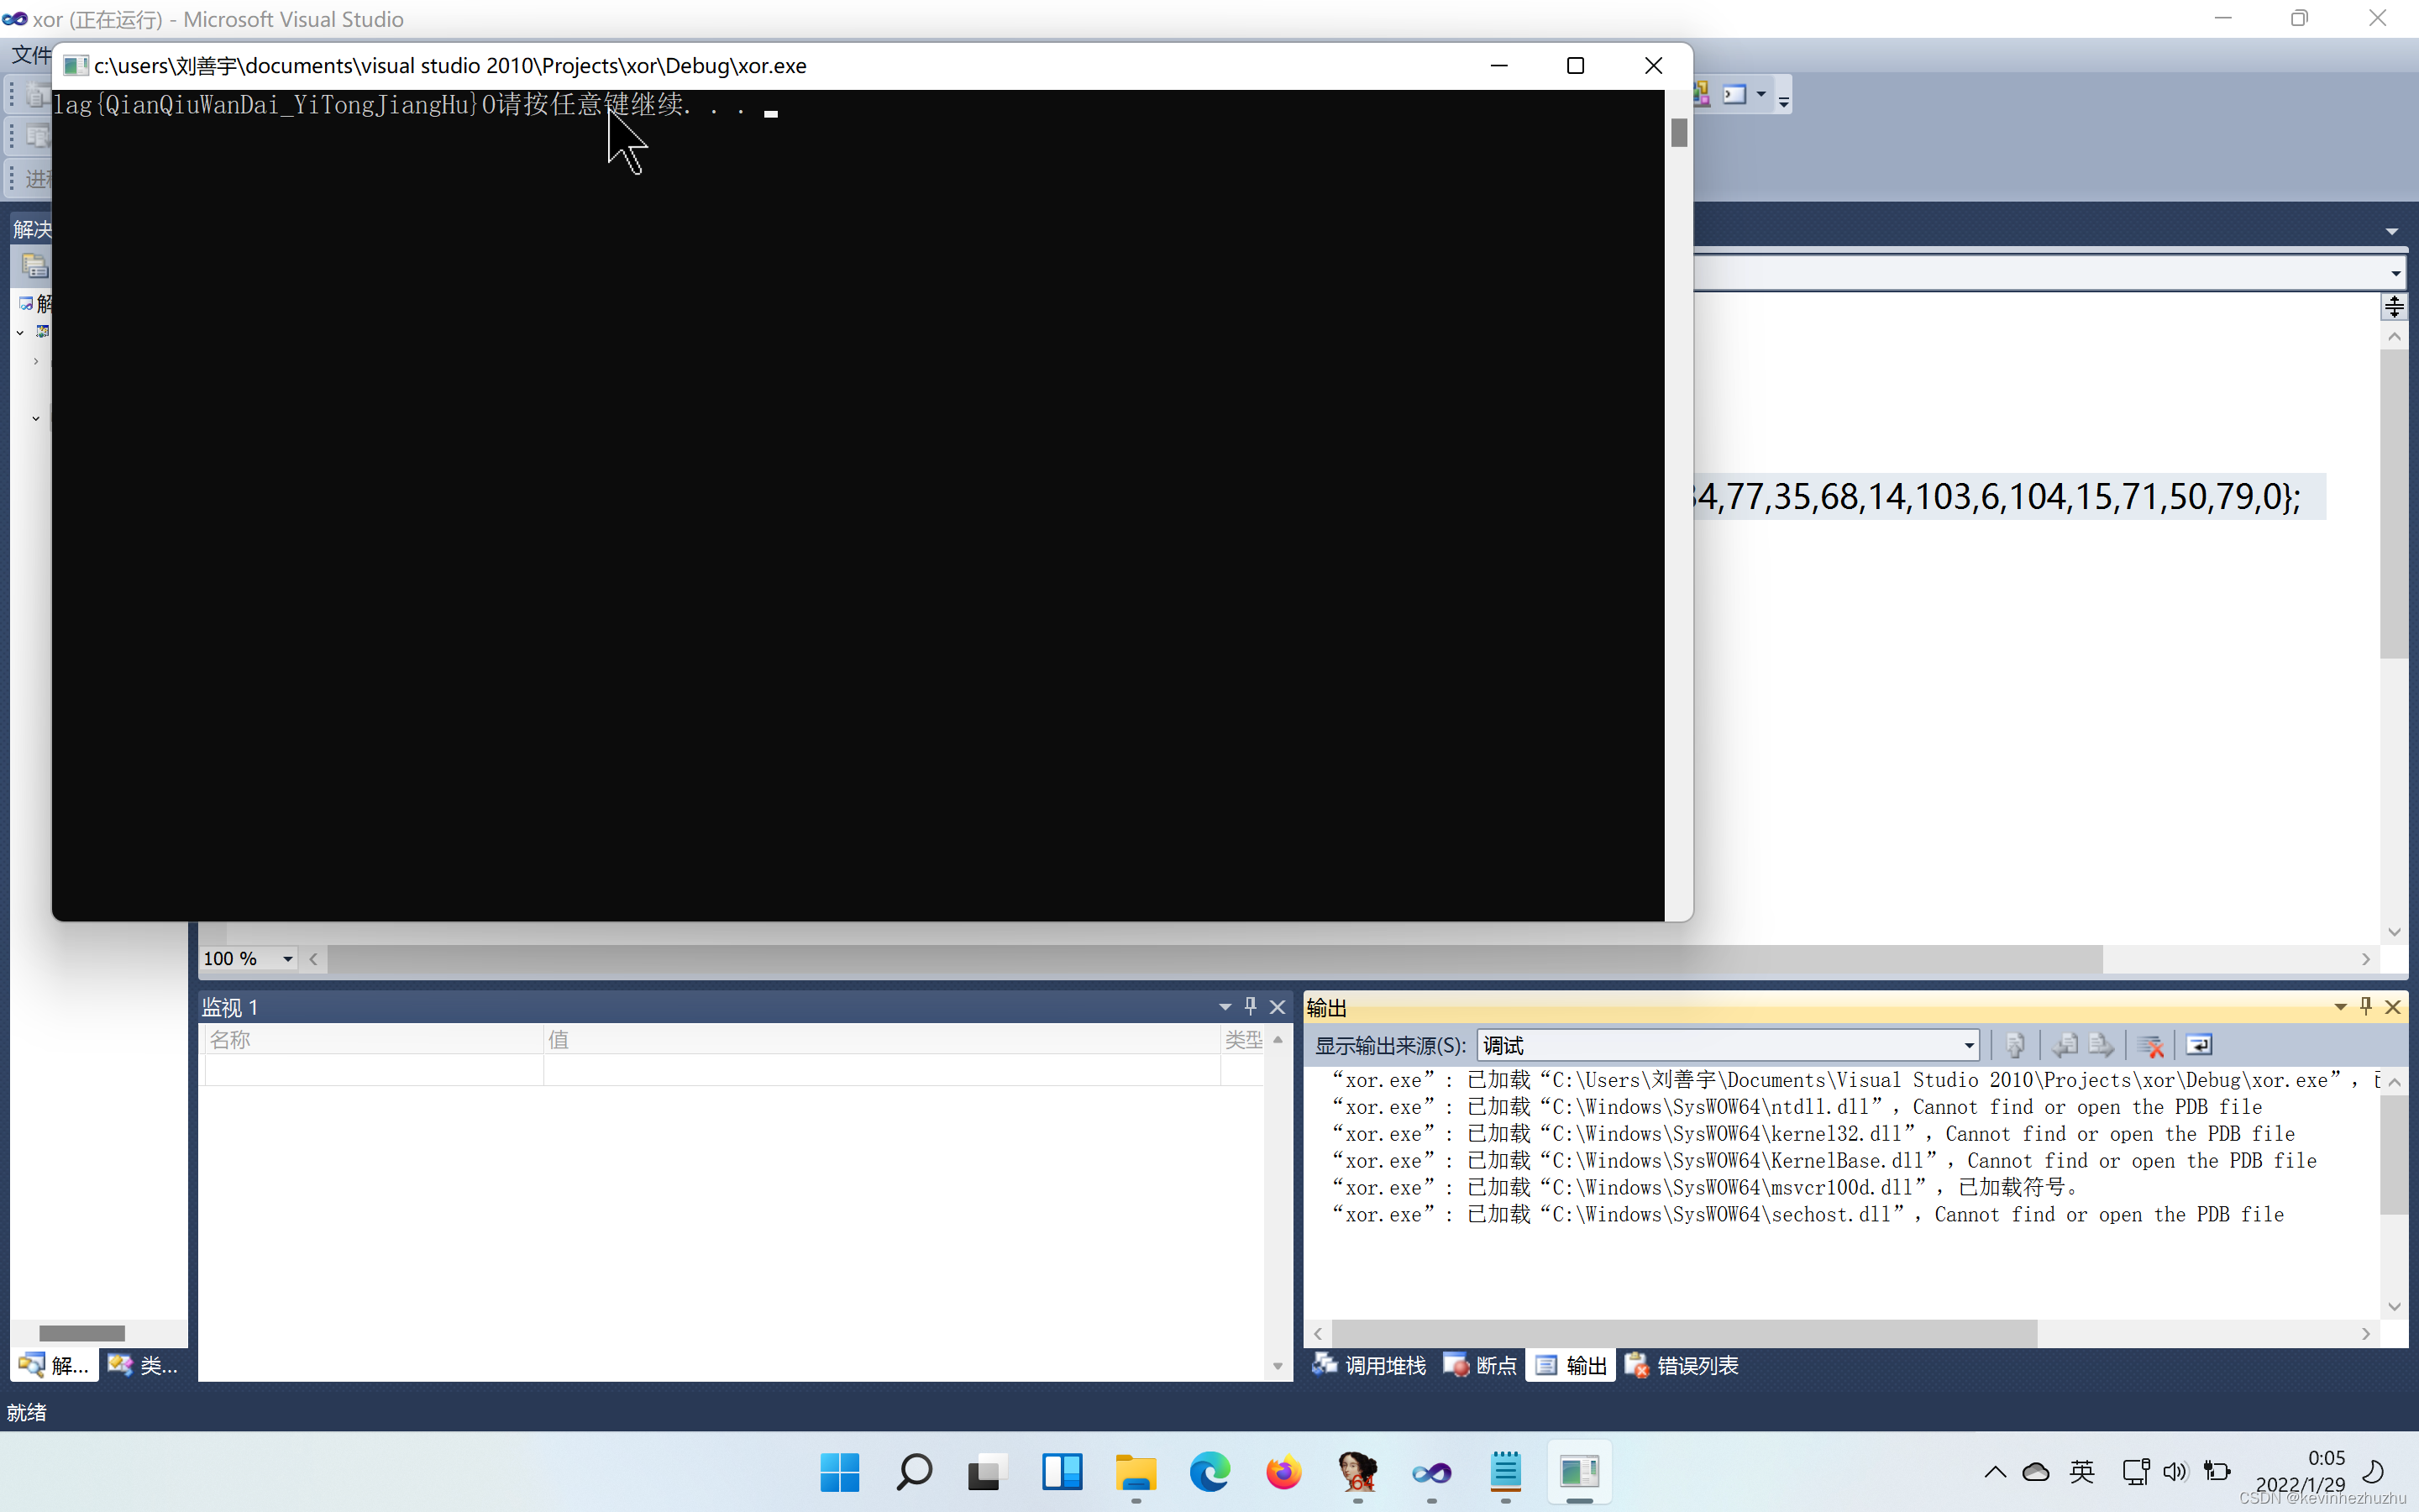Click the 解决方案 explorer tab icon

[x=32, y=1365]
